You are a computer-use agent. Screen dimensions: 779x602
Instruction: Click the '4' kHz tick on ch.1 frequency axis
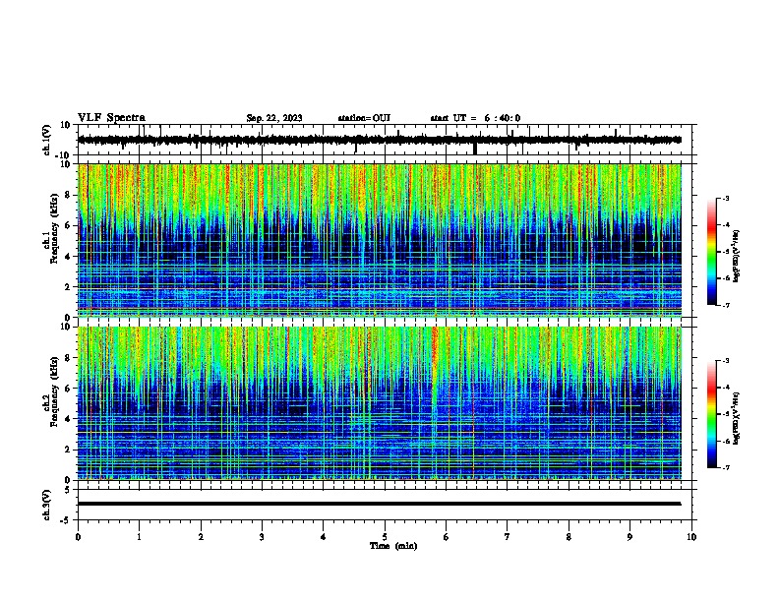point(69,257)
